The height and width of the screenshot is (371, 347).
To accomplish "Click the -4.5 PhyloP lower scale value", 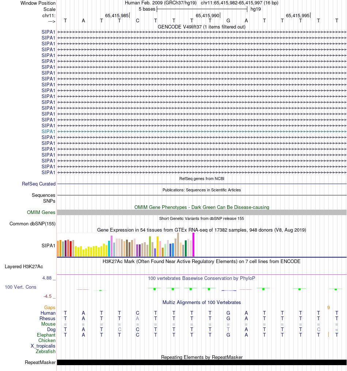I will tap(47, 296).
